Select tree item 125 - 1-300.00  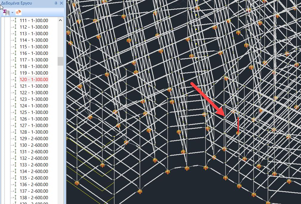(34, 112)
